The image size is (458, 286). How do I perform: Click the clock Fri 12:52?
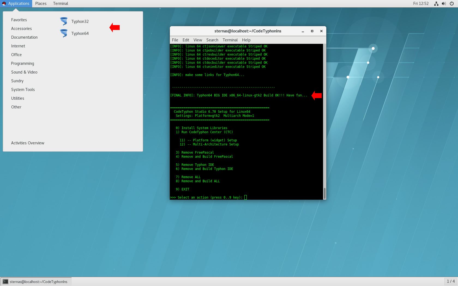tap(421, 4)
